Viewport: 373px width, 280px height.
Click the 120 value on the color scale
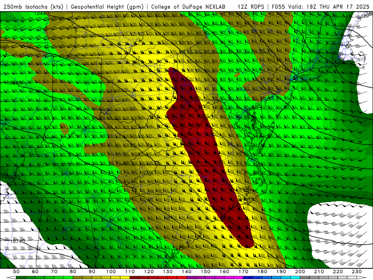(149, 272)
